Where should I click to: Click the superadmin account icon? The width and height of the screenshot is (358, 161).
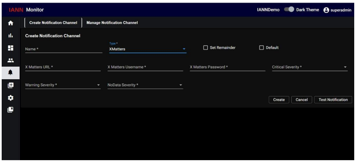click(x=326, y=10)
